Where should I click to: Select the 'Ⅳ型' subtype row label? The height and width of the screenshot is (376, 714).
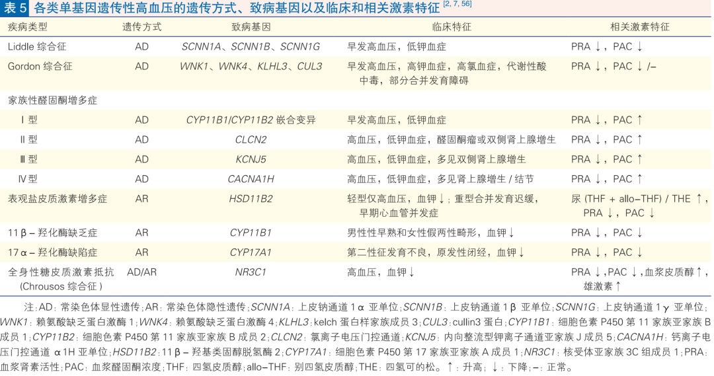28,179
